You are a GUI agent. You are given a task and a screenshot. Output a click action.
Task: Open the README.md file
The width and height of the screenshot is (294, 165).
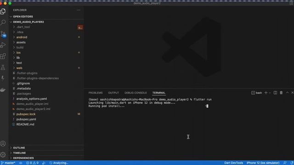pos(46,124)
